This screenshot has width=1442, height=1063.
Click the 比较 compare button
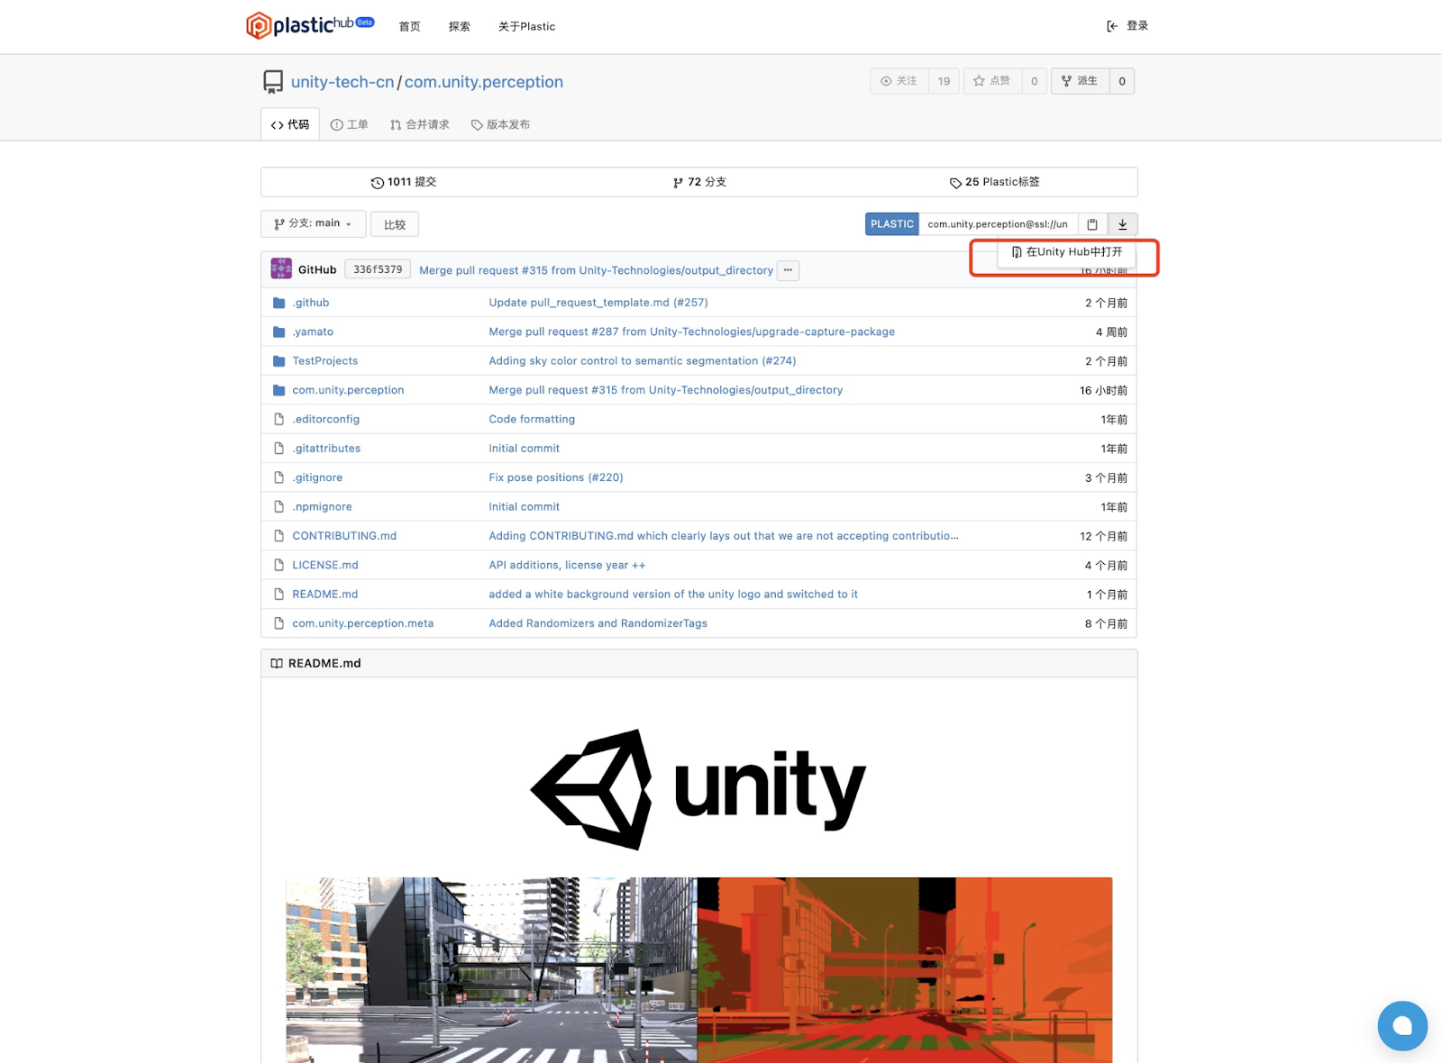pos(395,224)
